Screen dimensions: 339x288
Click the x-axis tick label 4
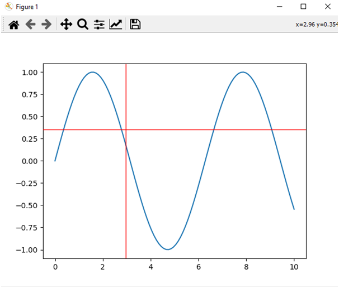[x=150, y=267]
